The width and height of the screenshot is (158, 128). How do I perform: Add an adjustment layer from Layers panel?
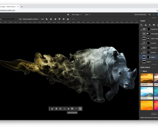pos(146,25)
